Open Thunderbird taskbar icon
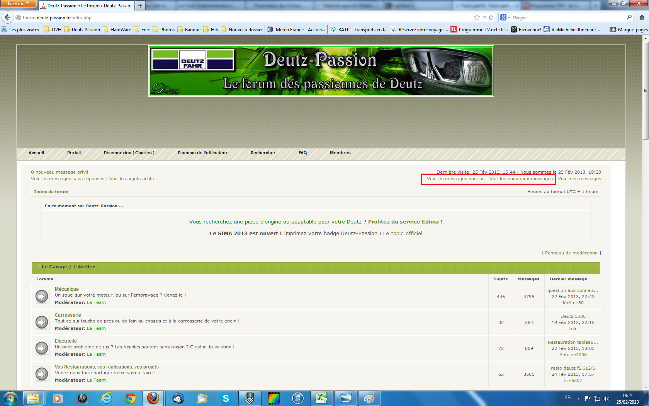 (x=178, y=398)
